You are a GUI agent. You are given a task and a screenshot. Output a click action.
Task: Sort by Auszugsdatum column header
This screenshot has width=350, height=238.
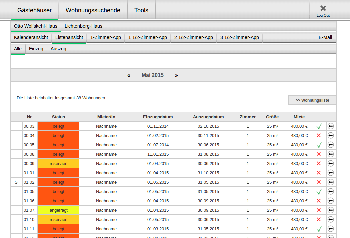(x=208, y=117)
